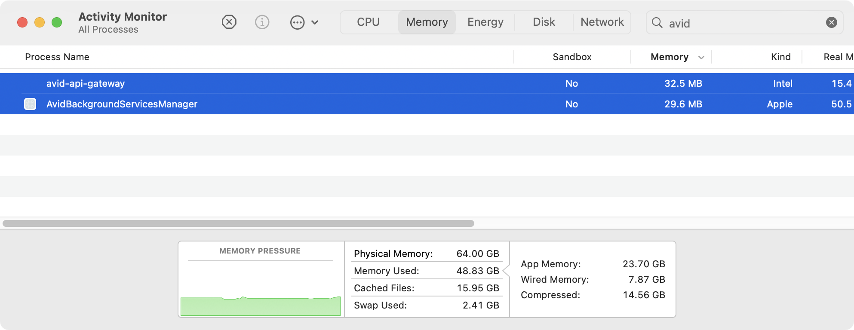Click the AvidBackgroundServicesManager app icon
The image size is (854, 330).
(30, 104)
